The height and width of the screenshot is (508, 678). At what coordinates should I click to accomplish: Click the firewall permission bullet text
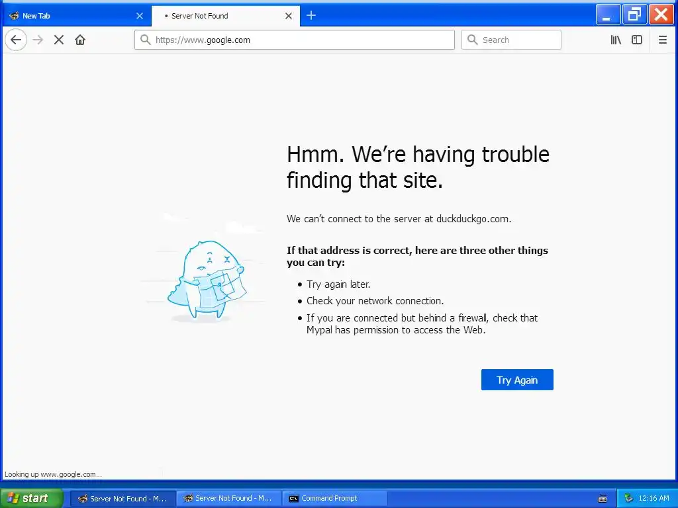(422, 324)
